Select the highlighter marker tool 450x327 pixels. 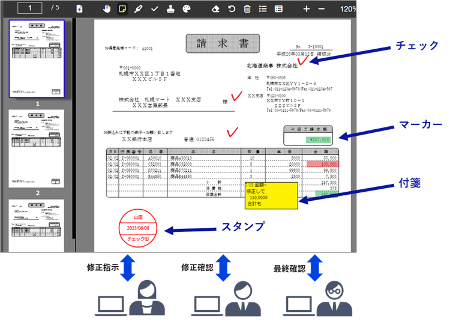[139, 9]
